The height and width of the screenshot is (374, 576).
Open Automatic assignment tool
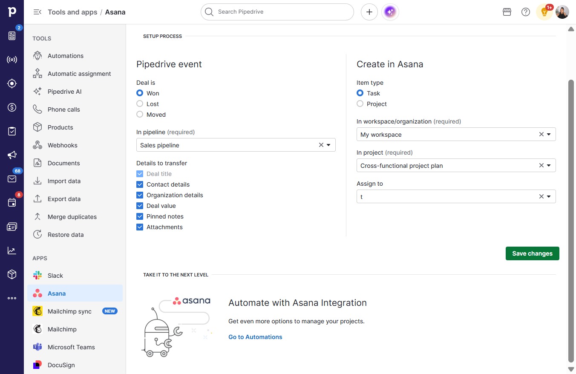click(x=75, y=74)
